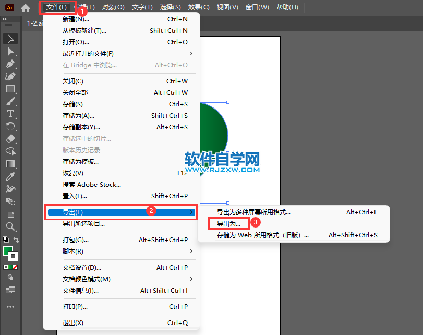Viewport: 423px width, 335px height.
Task: Swap the fill and stroke colors
Action: coord(16,240)
